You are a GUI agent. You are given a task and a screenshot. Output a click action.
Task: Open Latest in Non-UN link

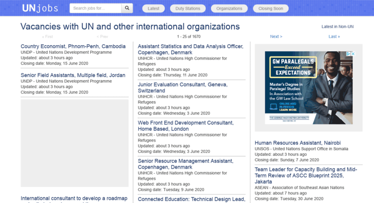point(337,26)
